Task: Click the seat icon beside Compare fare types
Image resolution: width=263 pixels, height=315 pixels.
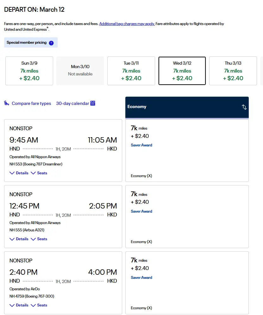Action: tap(7, 103)
